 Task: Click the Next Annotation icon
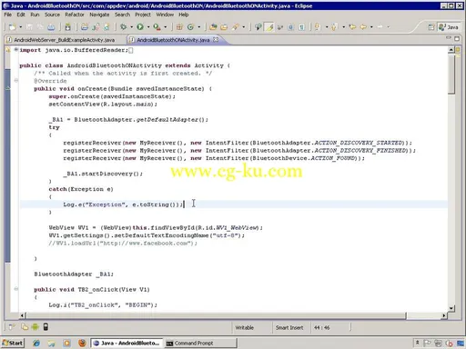click(318, 27)
